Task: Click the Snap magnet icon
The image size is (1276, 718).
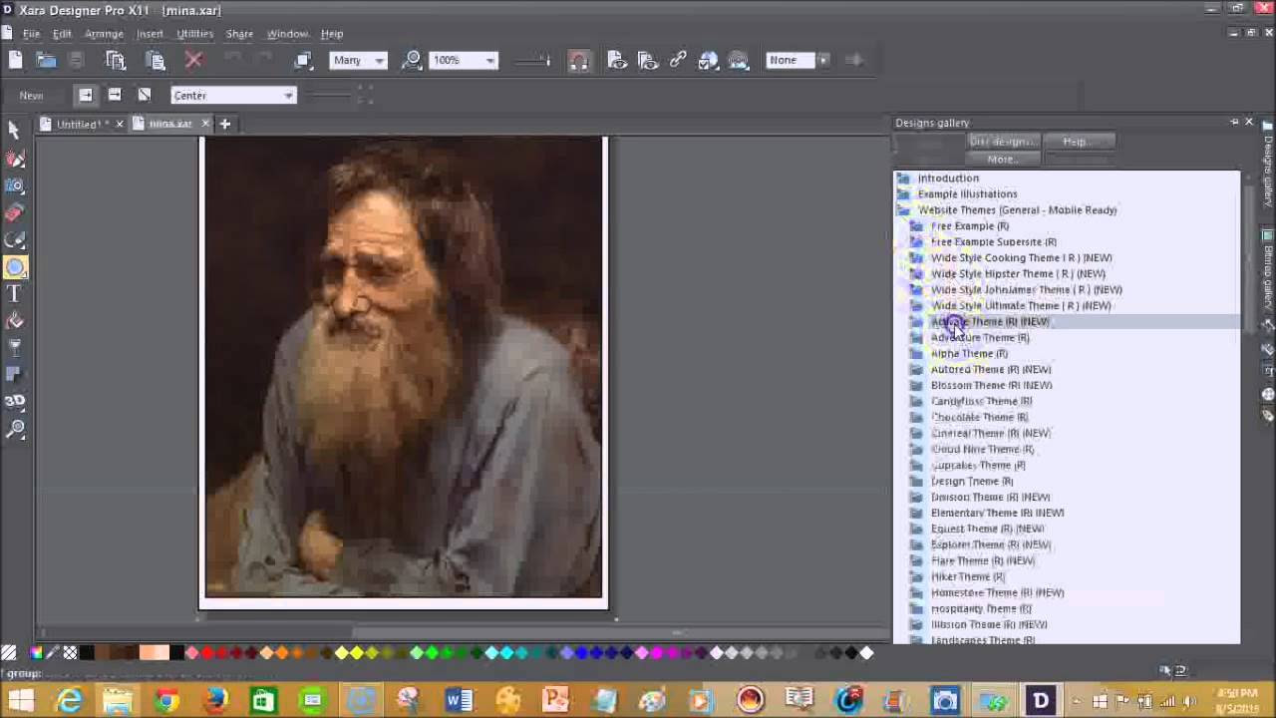Action: click(578, 61)
